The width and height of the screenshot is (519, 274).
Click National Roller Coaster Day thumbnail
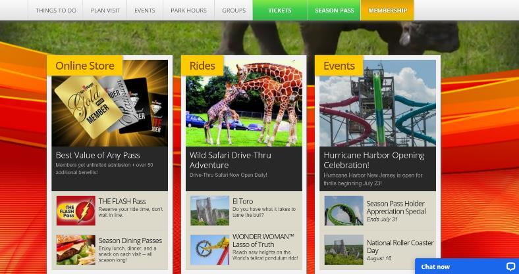(x=344, y=250)
